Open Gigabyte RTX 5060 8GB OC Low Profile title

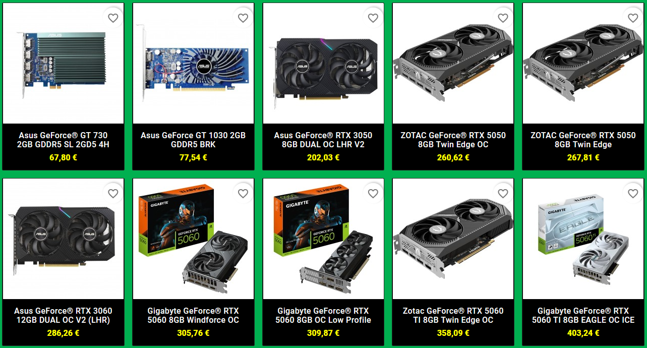click(323, 315)
